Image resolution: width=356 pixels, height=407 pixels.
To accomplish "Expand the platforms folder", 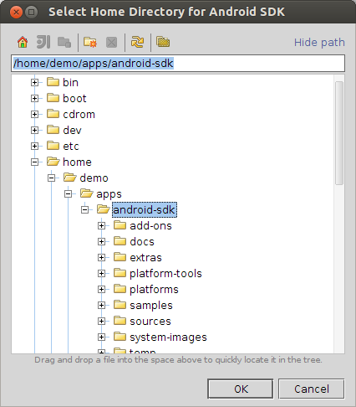I will point(101,289).
